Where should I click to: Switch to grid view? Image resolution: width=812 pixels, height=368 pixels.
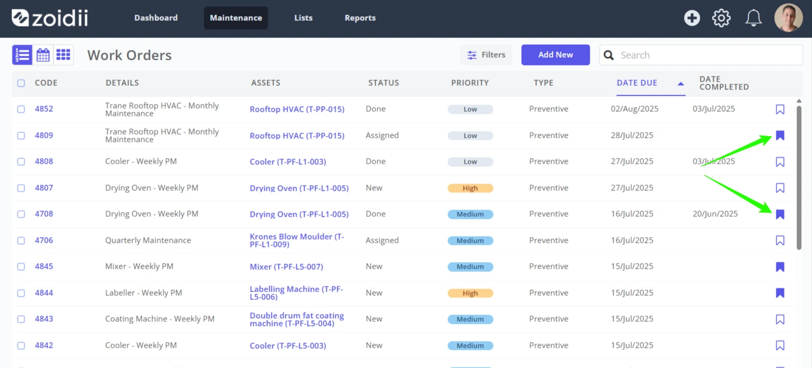63,55
